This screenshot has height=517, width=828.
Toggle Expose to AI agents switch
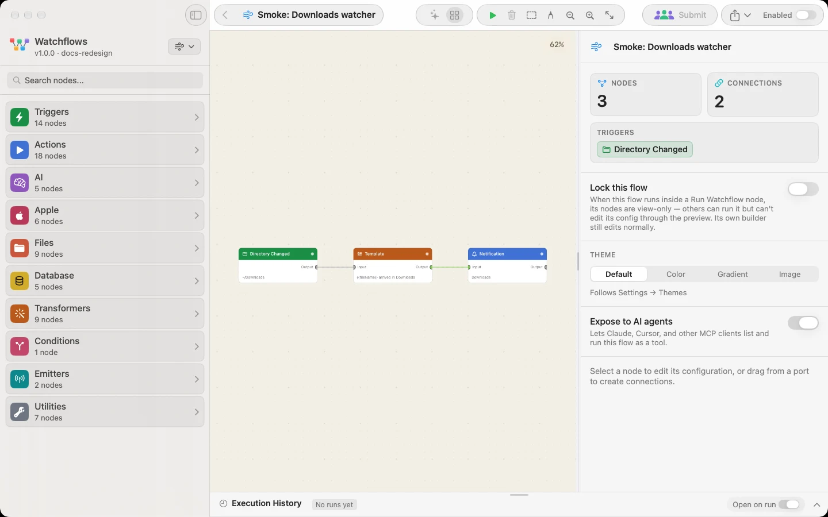click(803, 323)
